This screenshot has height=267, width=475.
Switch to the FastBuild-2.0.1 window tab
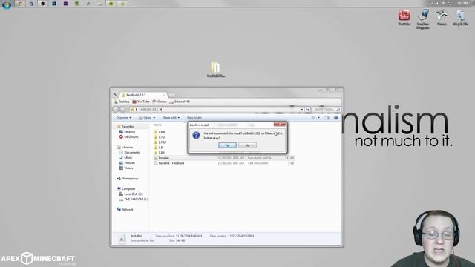click(x=143, y=95)
